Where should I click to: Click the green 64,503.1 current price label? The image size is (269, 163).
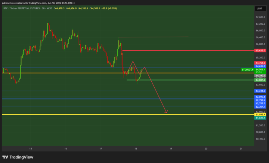click(x=260, y=70)
